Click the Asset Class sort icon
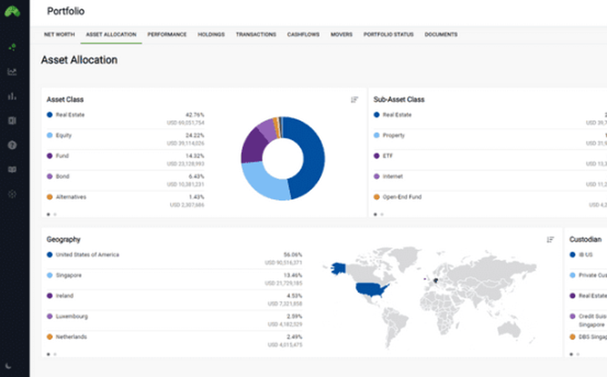Screen dimensions: 607x377 tap(354, 100)
